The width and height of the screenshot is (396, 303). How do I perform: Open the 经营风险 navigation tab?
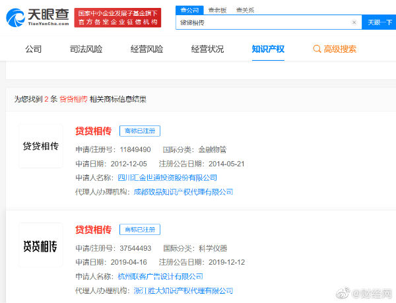click(x=147, y=49)
